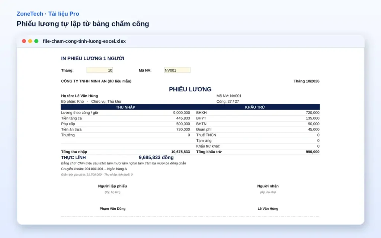Viewport: 381px width, 238px height.
Task: Select the 9,000,000 salary value
Action: pos(182,113)
